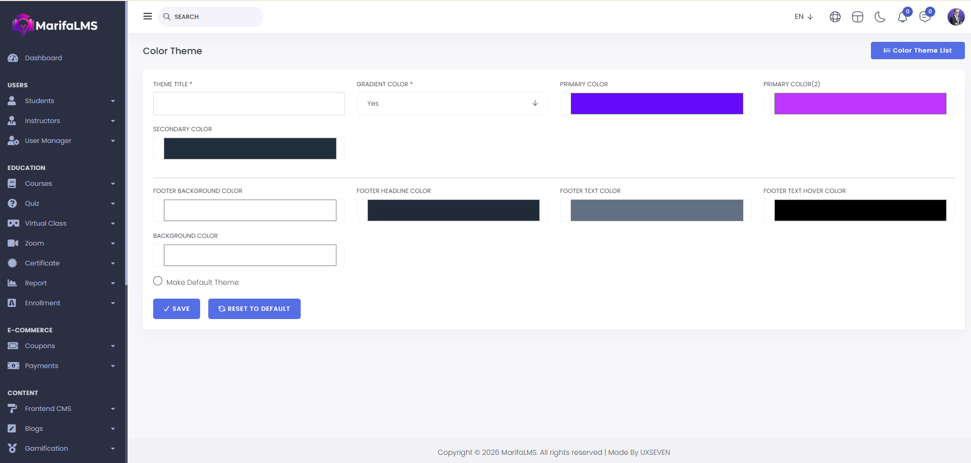Expand the Frontend CMS menu
This screenshot has width=971, height=463.
tap(61, 409)
